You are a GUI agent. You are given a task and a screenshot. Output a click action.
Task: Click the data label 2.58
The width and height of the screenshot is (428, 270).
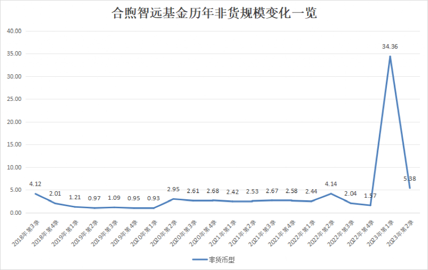pos(292,191)
